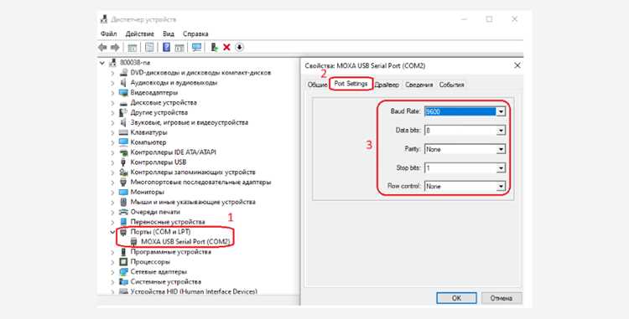This screenshot has height=319, width=629.
Task: Click the red X uninstall device icon
Action: coord(226,48)
